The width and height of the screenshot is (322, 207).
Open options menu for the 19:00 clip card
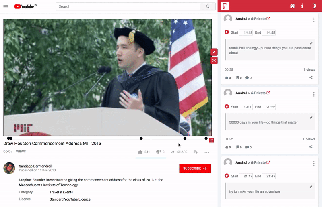(314, 94)
